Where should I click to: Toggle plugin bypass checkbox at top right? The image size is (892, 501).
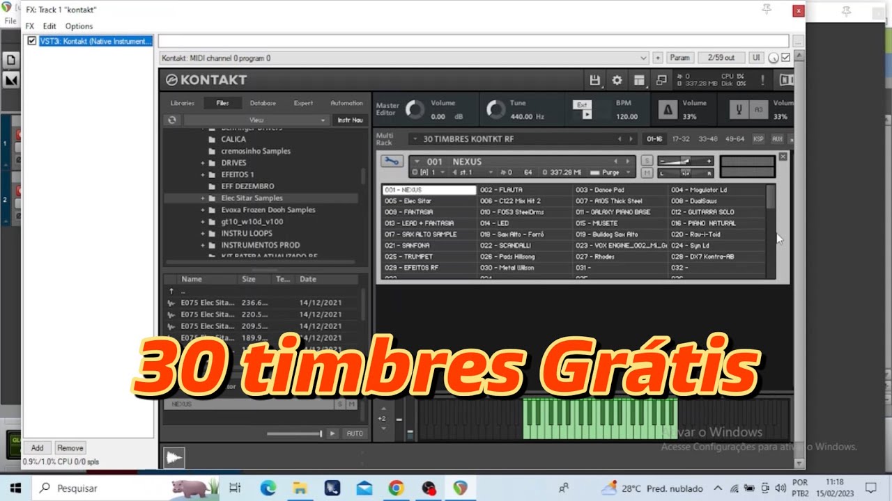786,58
